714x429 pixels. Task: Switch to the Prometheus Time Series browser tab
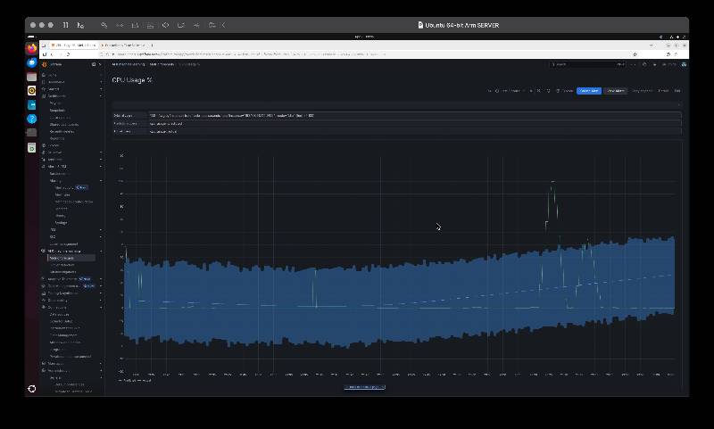point(124,45)
